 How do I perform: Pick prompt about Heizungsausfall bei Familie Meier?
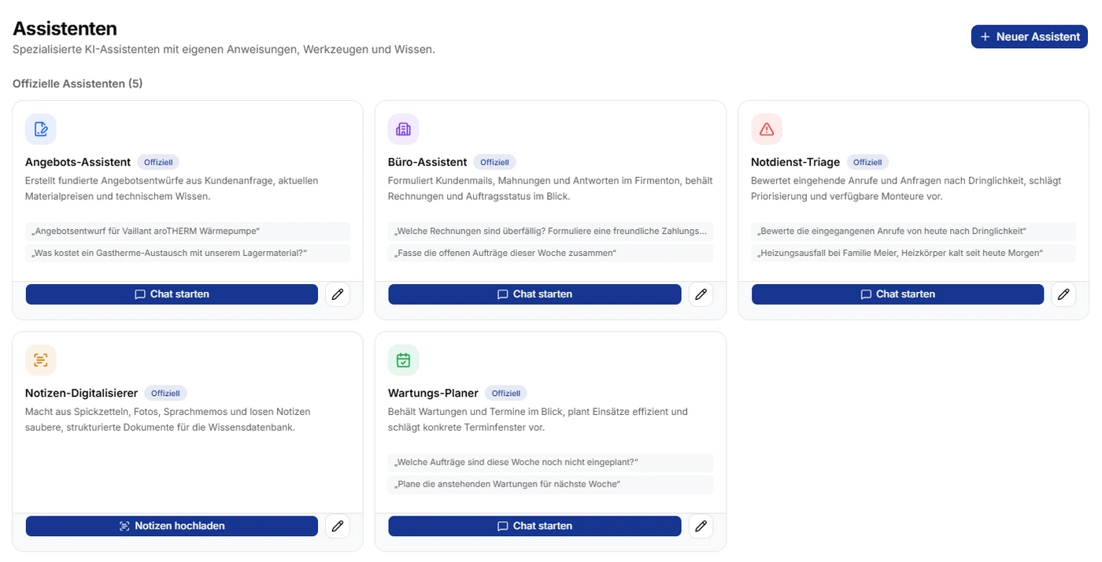tap(913, 253)
